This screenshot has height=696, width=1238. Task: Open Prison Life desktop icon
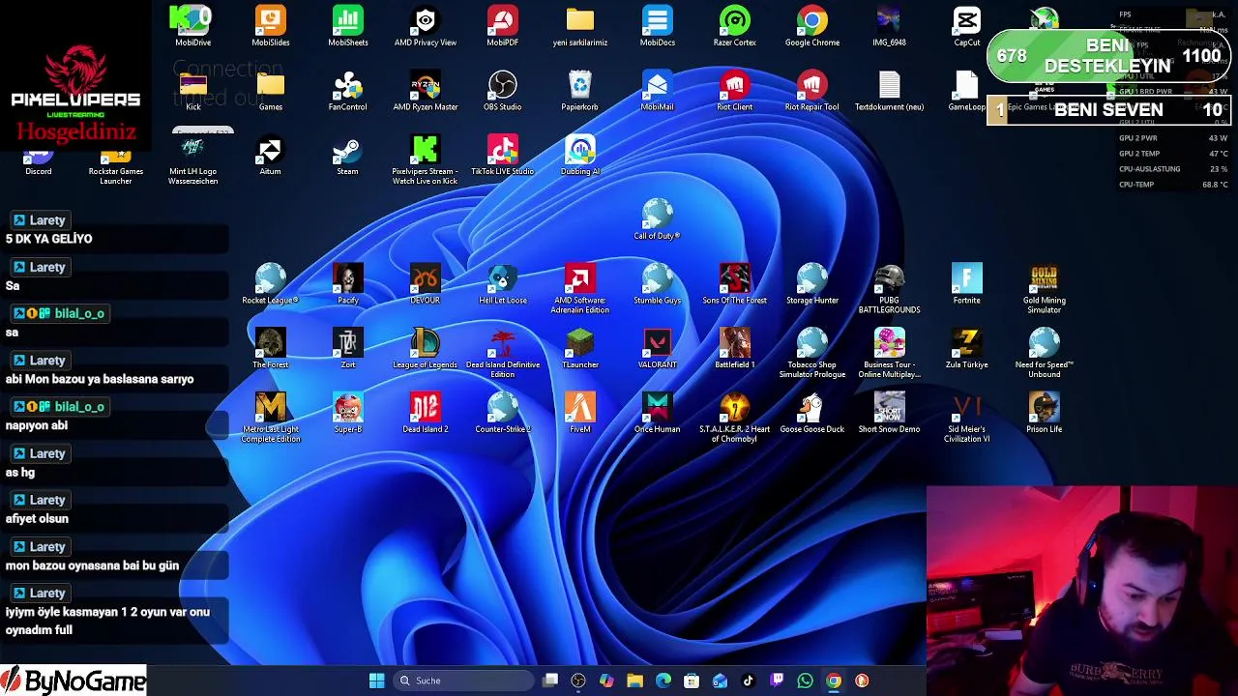[x=1044, y=413]
